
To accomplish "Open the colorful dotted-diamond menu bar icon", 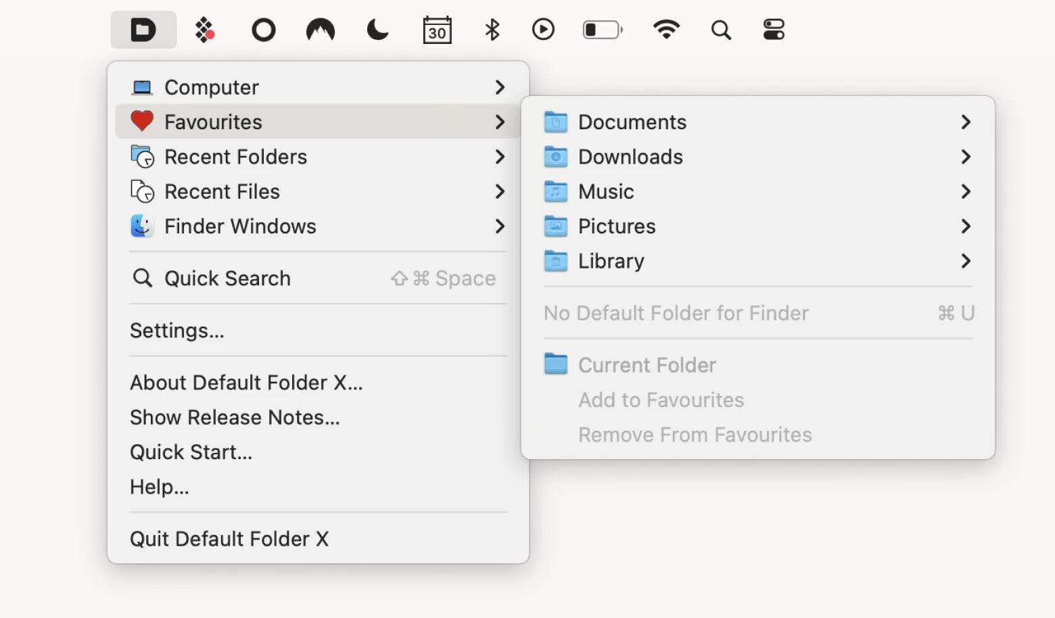I will click(x=204, y=30).
